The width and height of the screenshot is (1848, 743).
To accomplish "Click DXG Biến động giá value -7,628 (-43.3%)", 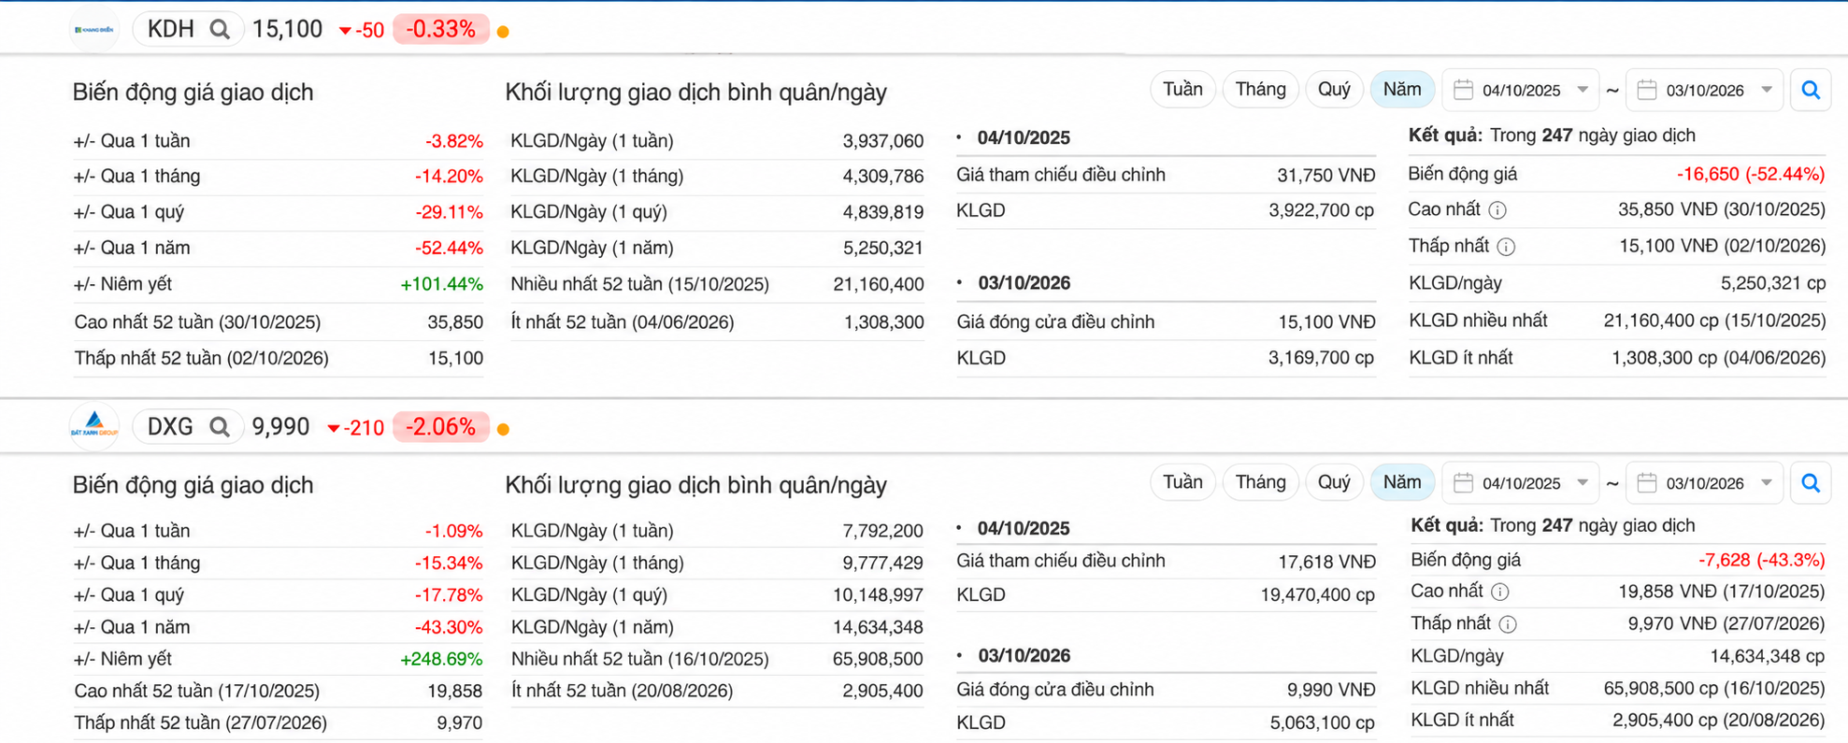I will (x=1761, y=560).
